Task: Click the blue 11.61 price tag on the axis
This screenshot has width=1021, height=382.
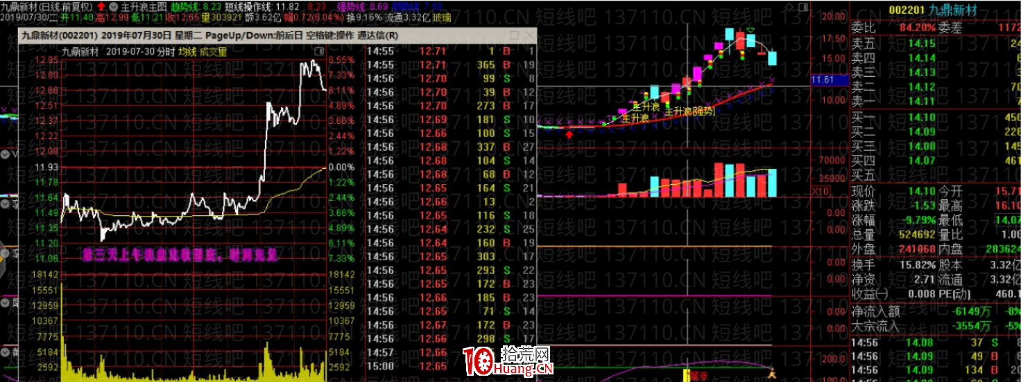Action: (830, 80)
